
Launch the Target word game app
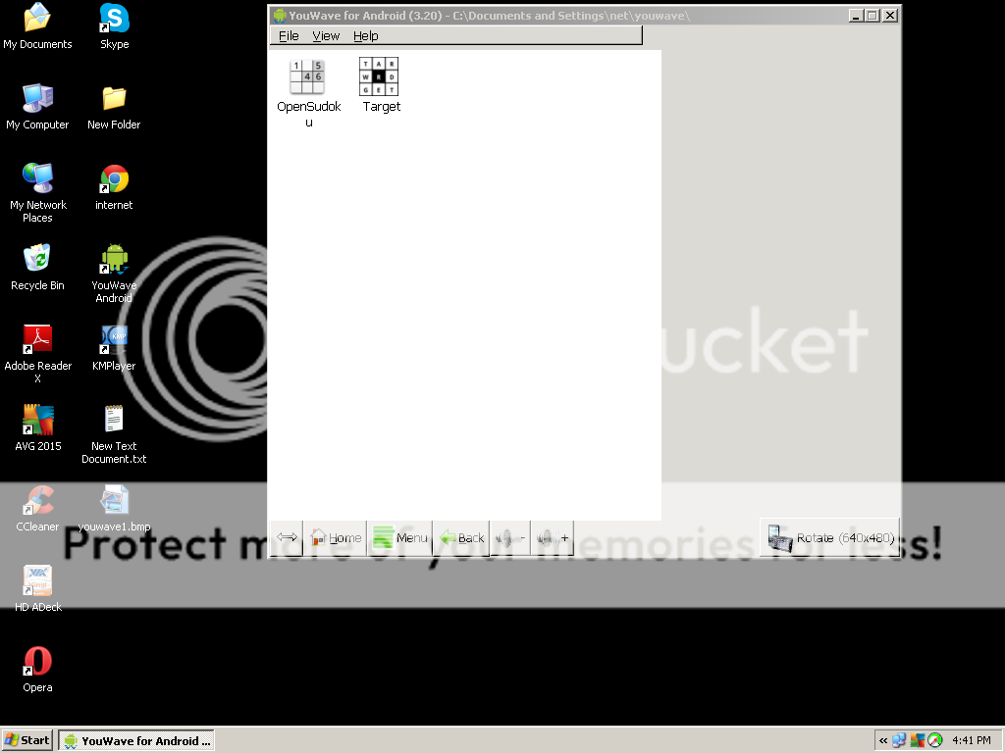click(x=380, y=77)
